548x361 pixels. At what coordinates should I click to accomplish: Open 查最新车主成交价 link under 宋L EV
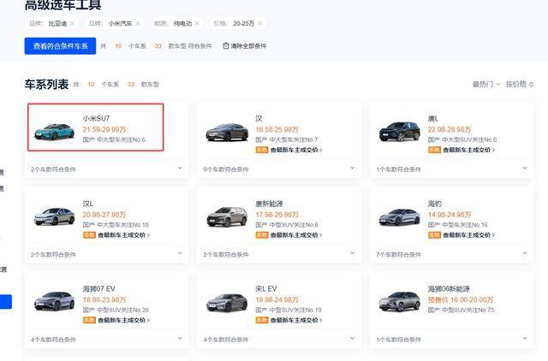pos(296,320)
